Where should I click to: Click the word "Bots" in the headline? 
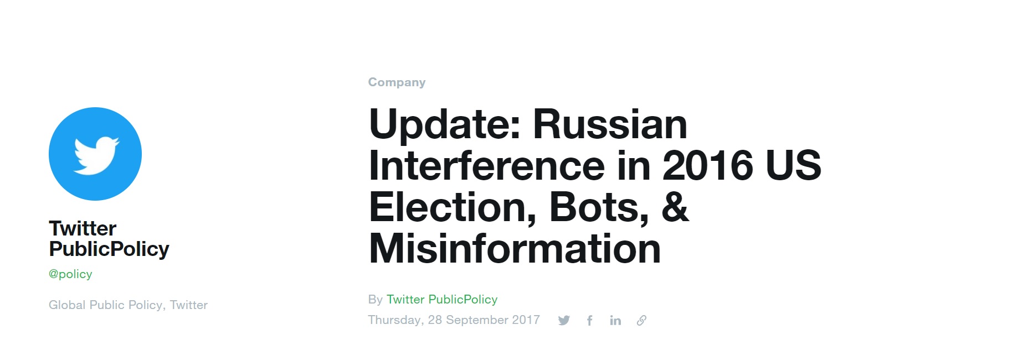coord(598,207)
